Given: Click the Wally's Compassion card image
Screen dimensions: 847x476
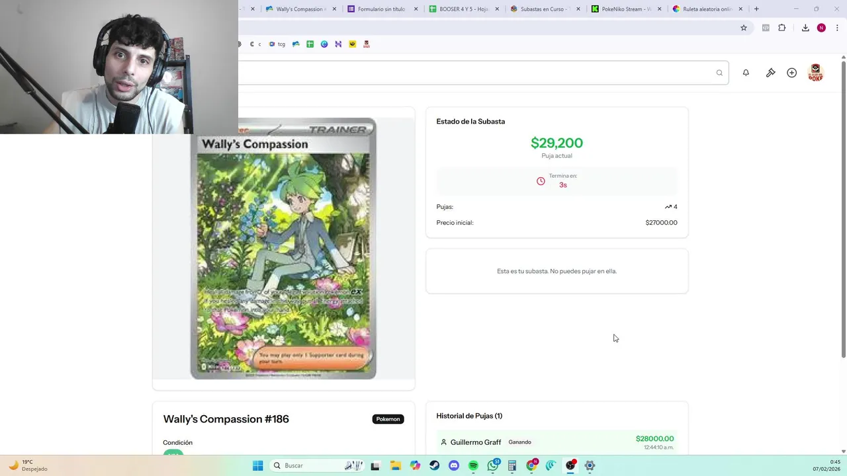Looking at the screenshot, I should (283, 249).
